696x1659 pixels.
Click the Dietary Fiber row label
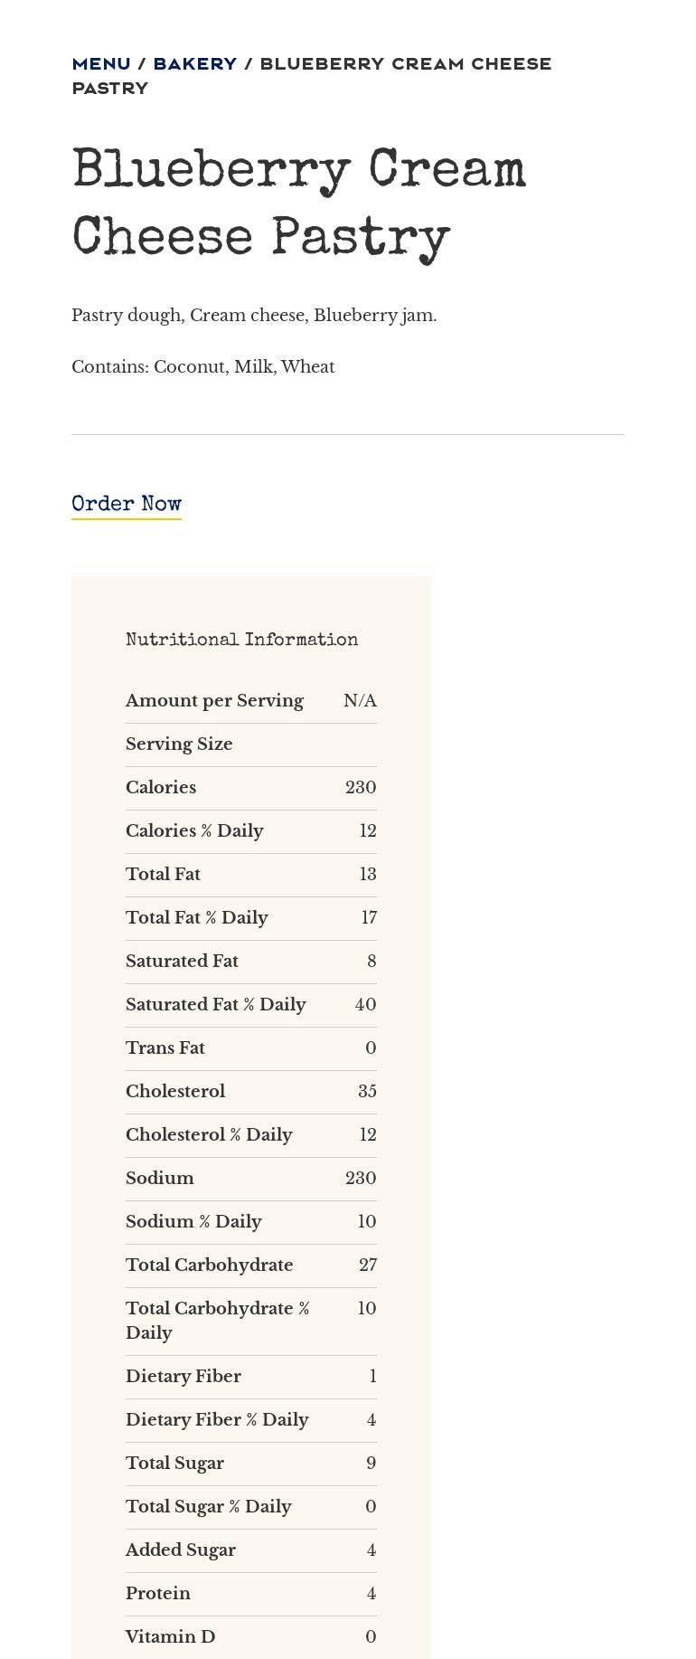point(183,1377)
